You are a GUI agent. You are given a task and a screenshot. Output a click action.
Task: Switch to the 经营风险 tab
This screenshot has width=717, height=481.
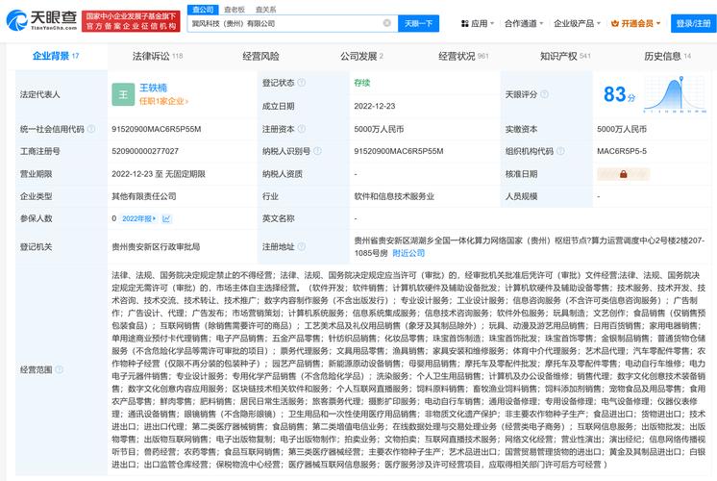[260, 56]
